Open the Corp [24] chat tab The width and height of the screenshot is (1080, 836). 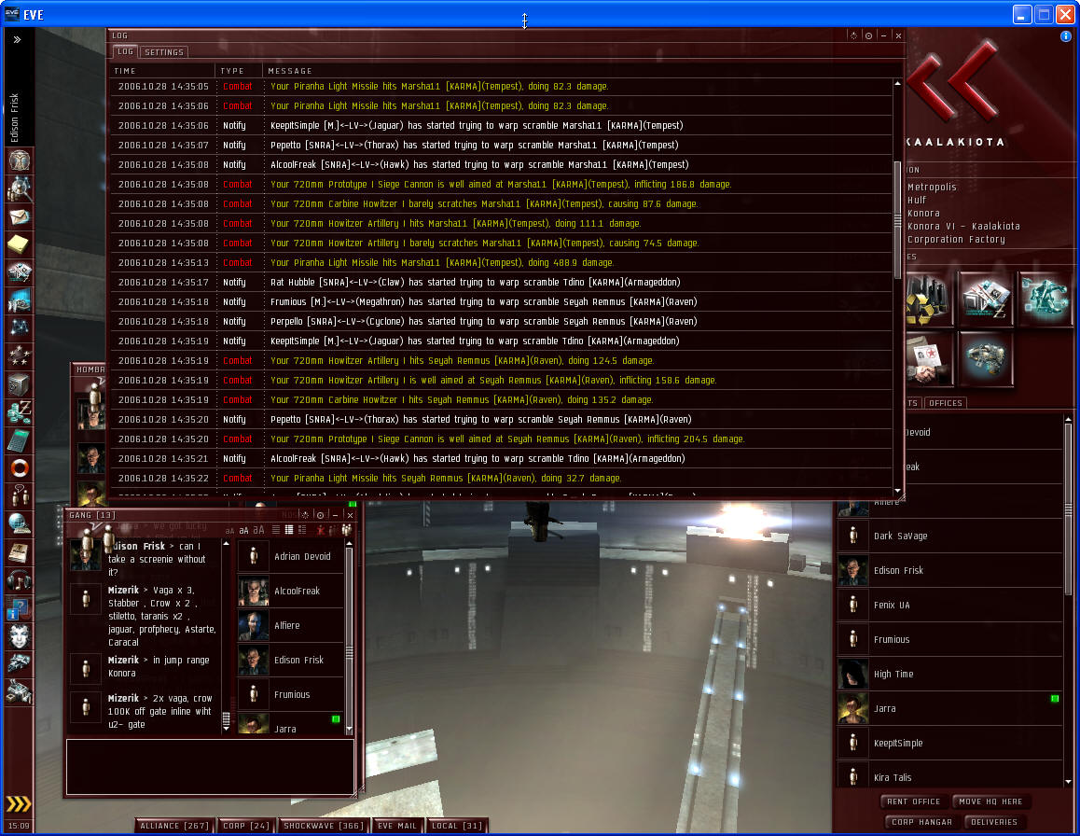pos(246,826)
